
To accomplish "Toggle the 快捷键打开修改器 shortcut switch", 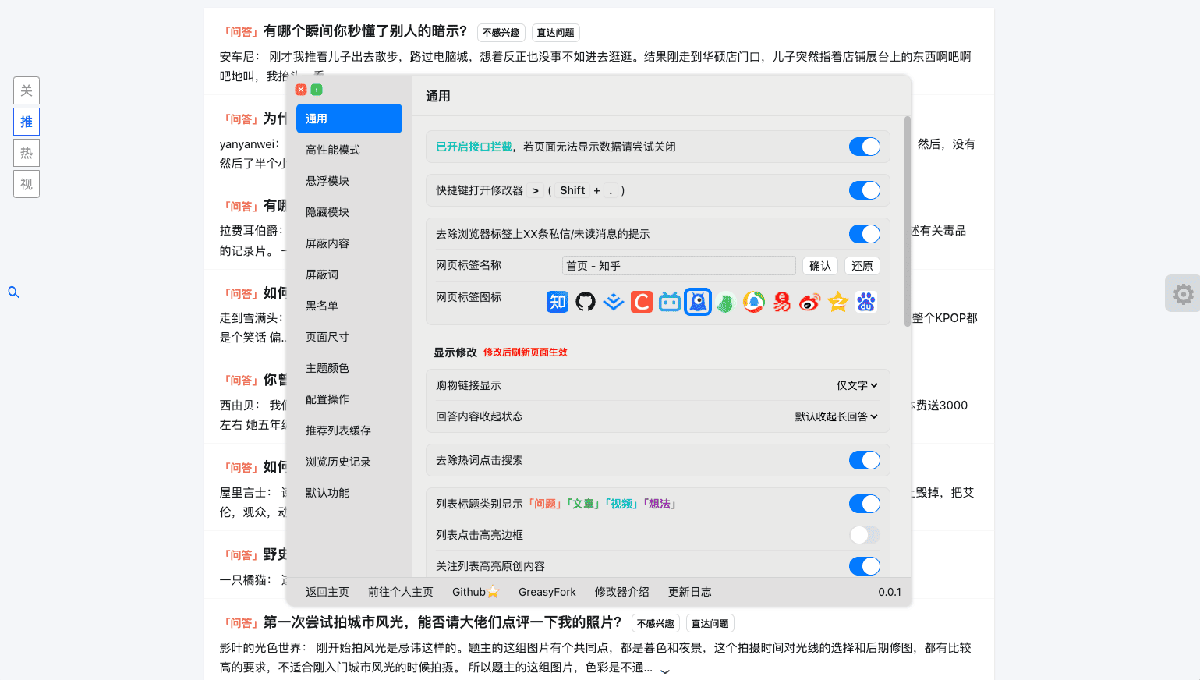I will (865, 190).
